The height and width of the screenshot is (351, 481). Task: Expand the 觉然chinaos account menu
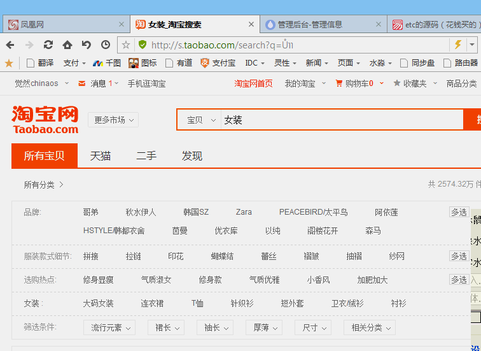(x=42, y=83)
